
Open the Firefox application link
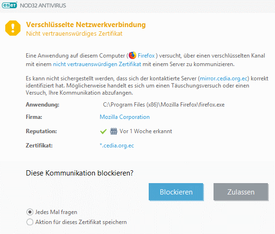146,56
